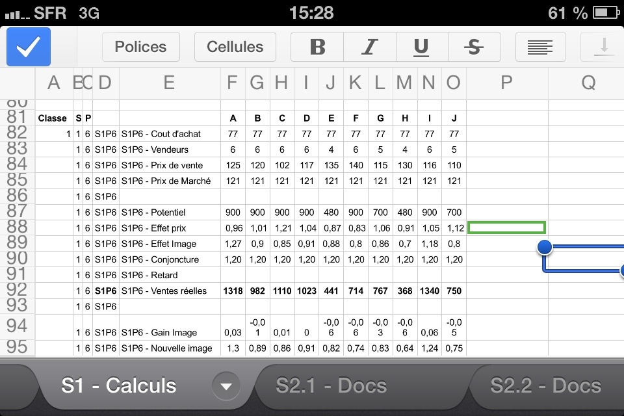
Task: Switch to the S2.1 - Docs sheet
Action: point(331,386)
